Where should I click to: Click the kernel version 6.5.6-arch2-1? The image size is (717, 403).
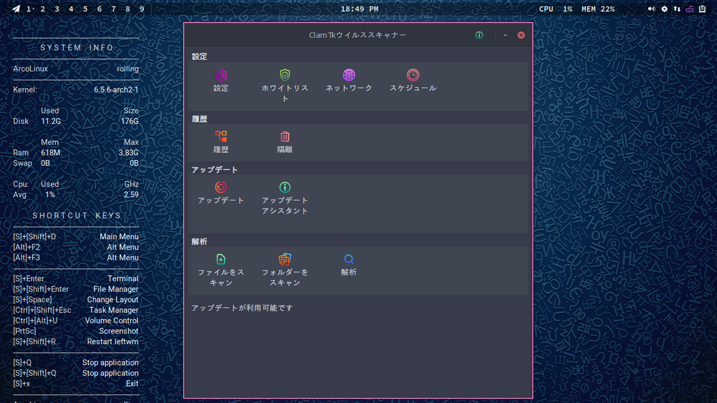coord(116,90)
